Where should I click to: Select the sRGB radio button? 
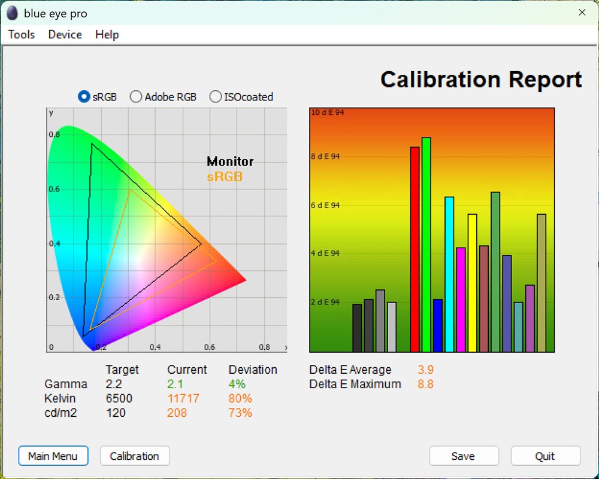(x=83, y=96)
